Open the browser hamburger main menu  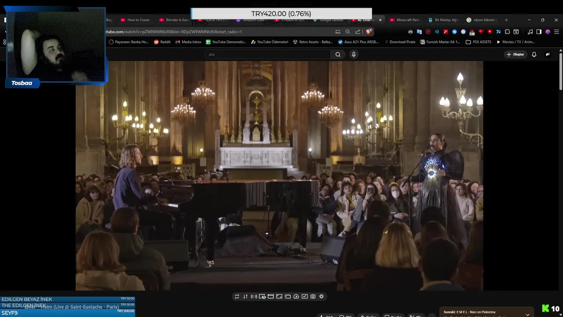[556, 32]
